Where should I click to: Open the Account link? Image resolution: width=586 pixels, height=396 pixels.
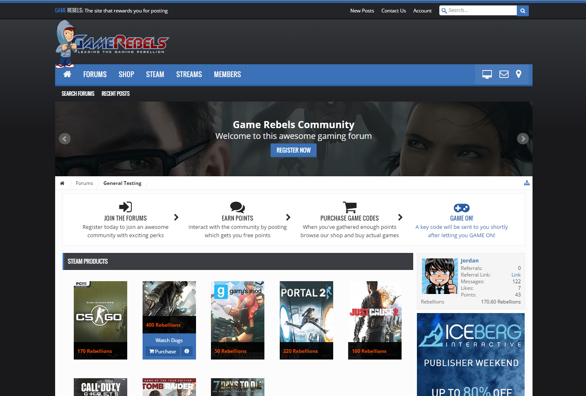click(422, 11)
